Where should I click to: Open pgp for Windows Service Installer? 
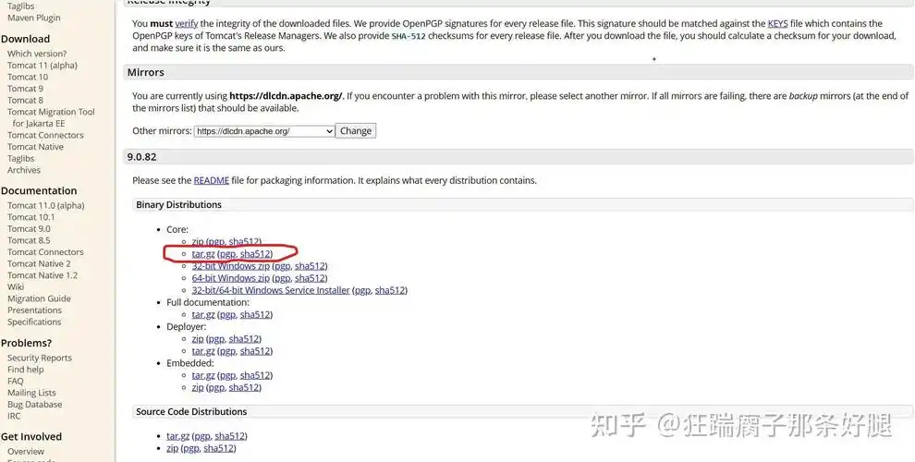[x=363, y=290]
